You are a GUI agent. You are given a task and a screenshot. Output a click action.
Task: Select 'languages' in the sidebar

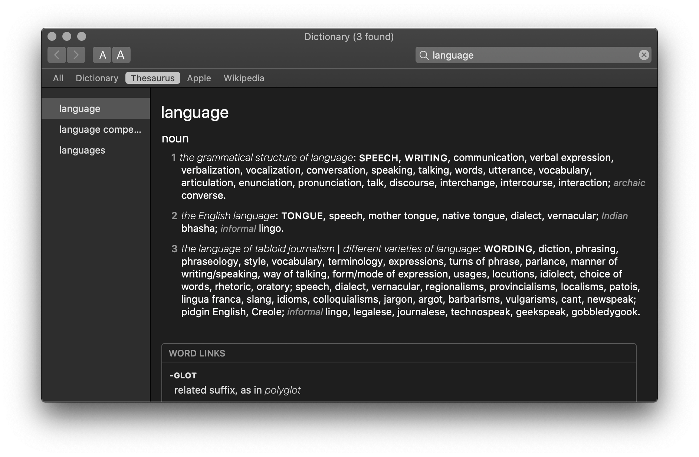pos(82,150)
